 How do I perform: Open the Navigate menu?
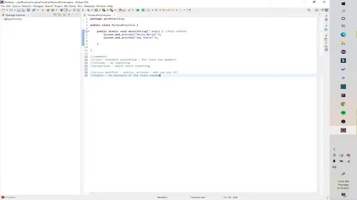point(38,6)
